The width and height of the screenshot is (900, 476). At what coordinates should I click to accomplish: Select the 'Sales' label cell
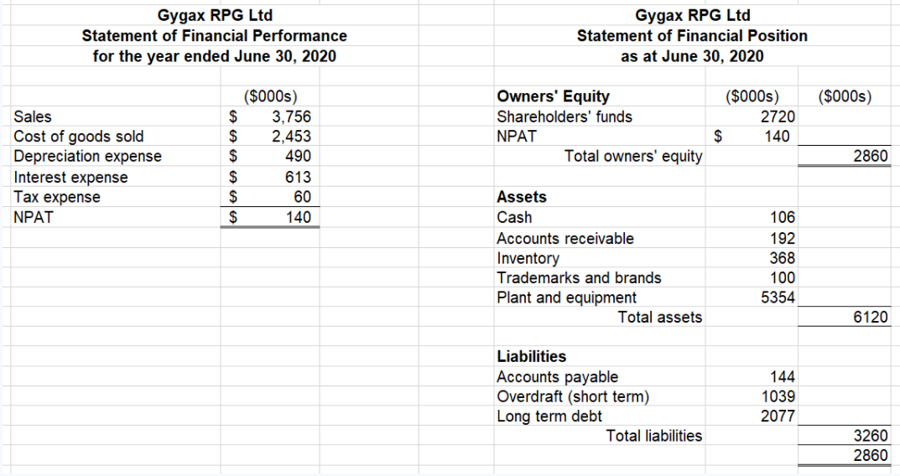[33, 116]
